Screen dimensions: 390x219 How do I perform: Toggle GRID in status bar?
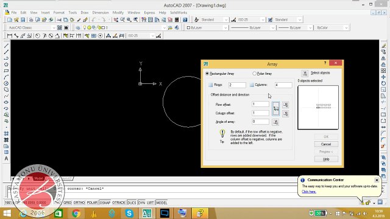click(68, 203)
